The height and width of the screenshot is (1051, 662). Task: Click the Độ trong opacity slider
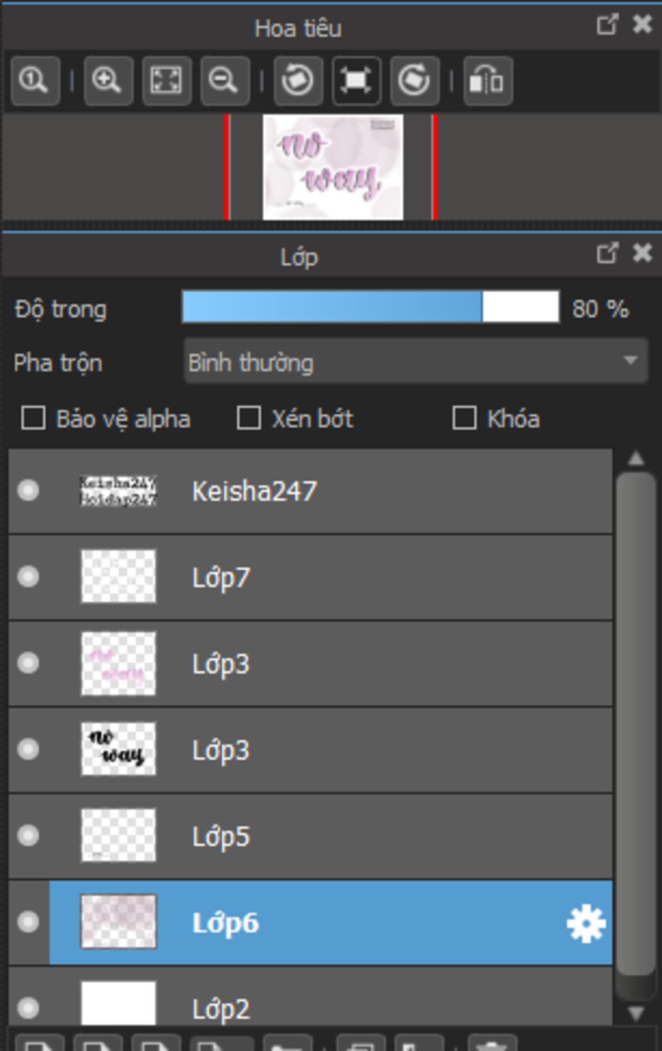pos(370,307)
